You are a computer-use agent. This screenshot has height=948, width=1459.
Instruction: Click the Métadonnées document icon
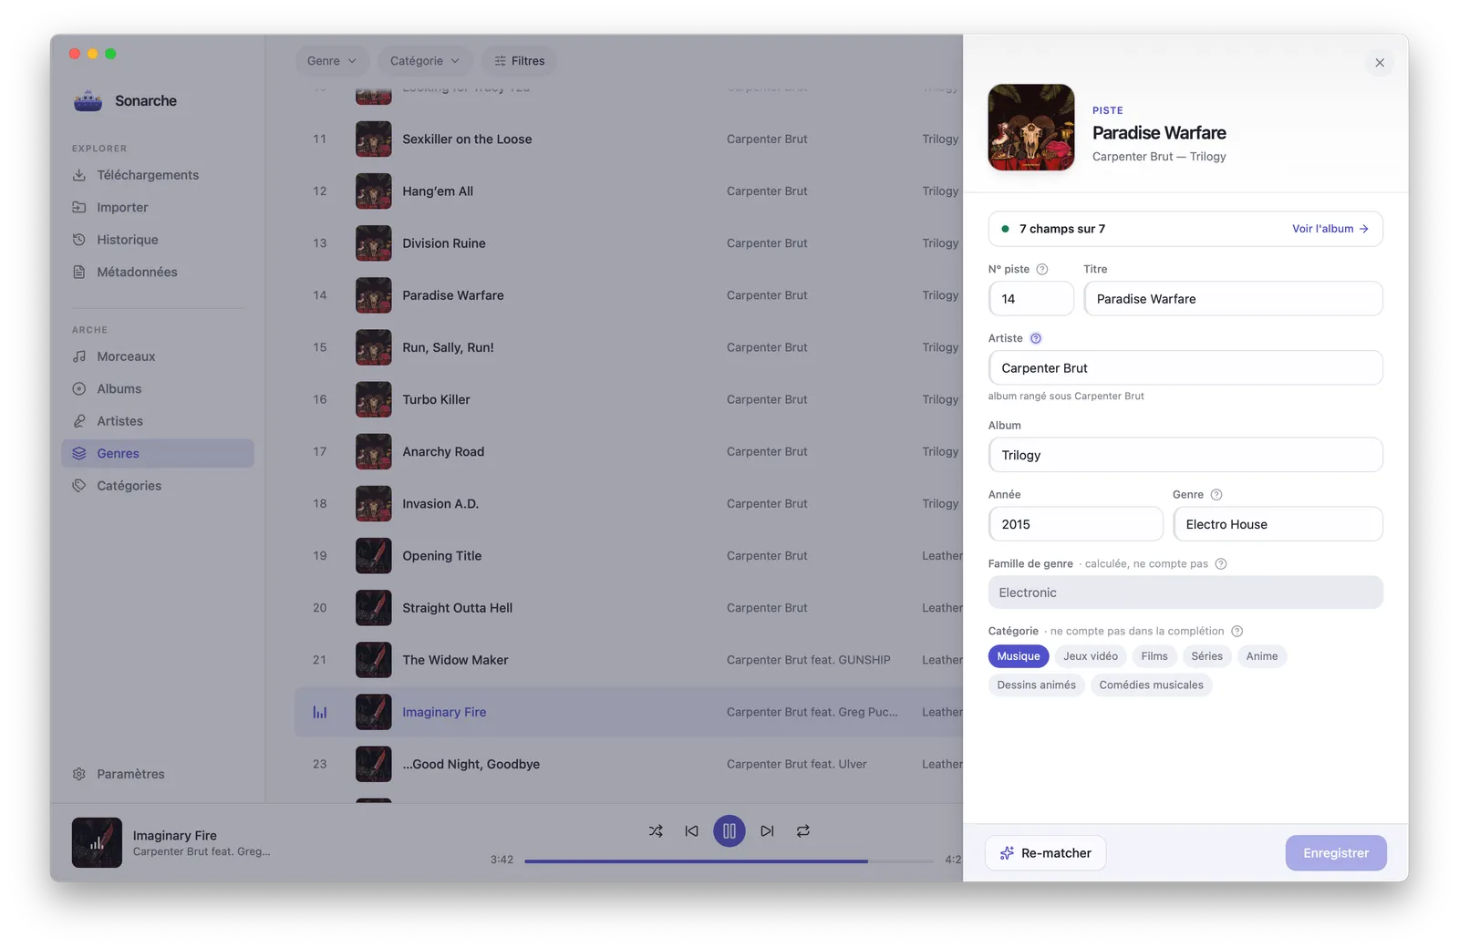point(79,272)
